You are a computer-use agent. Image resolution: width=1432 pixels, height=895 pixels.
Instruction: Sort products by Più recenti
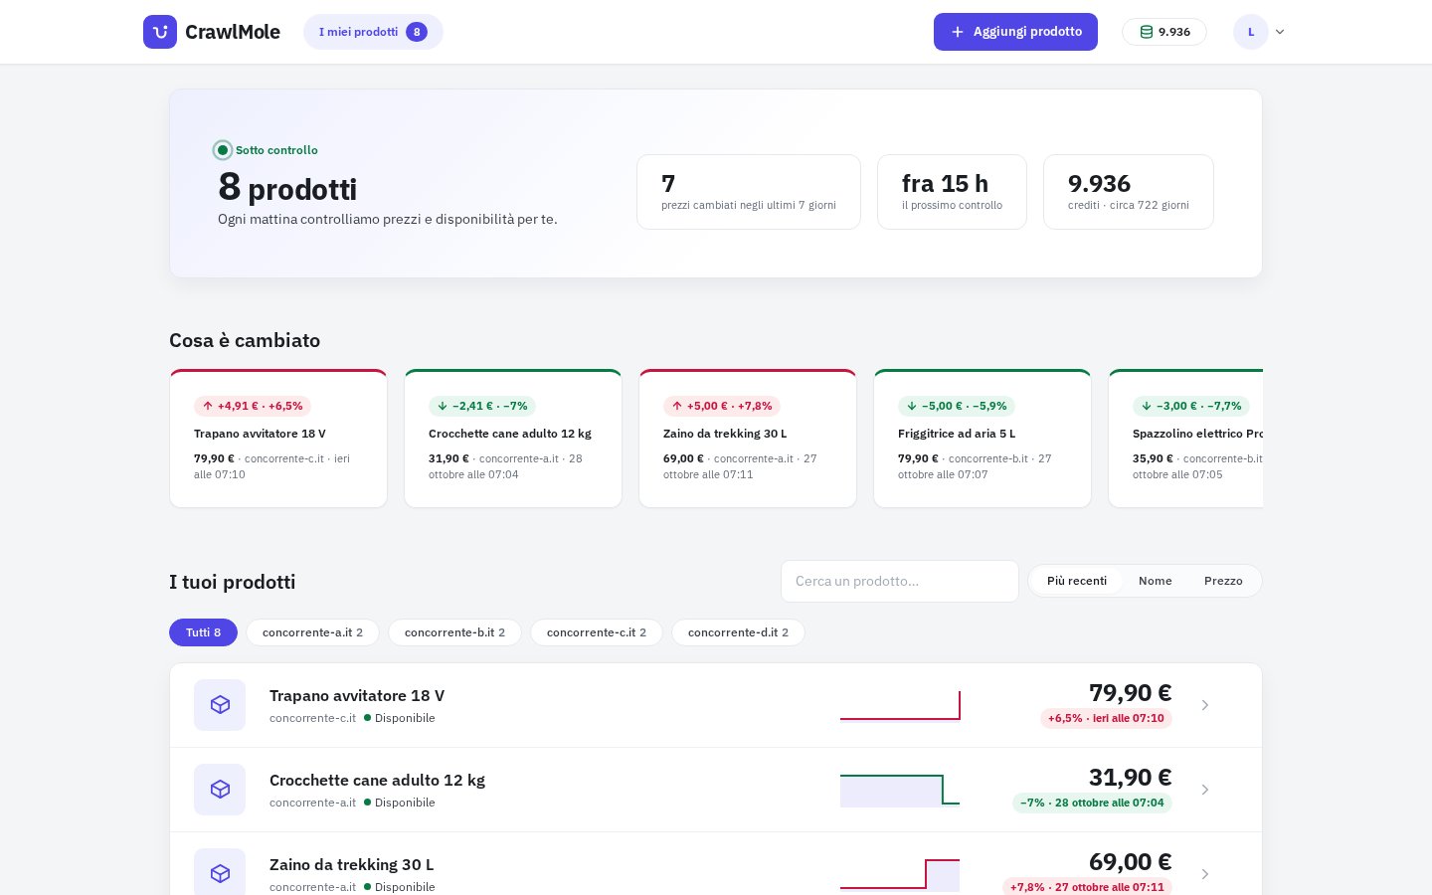coord(1077,581)
